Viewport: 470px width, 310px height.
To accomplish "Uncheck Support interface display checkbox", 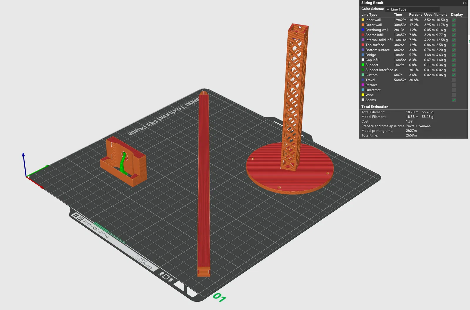I will (454, 70).
